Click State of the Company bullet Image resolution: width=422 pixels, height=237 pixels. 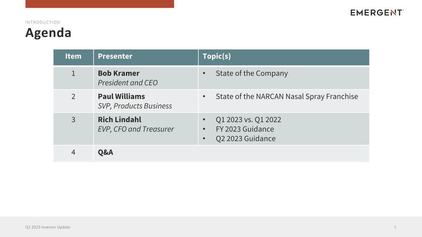(x=252, y=73)
